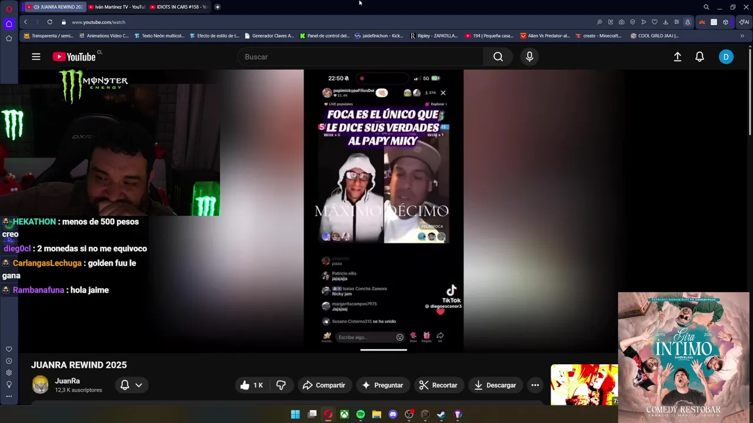Open the YouTube hamburger guide menu
This screenshot has height=423, width=753.
[x=36, y=56]
